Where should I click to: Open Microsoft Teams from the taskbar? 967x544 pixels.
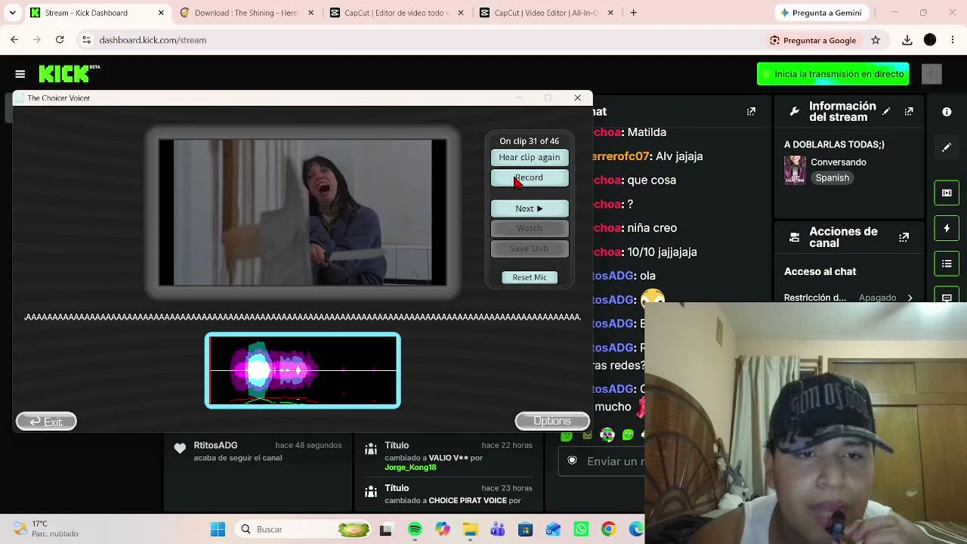coord(497,530)
